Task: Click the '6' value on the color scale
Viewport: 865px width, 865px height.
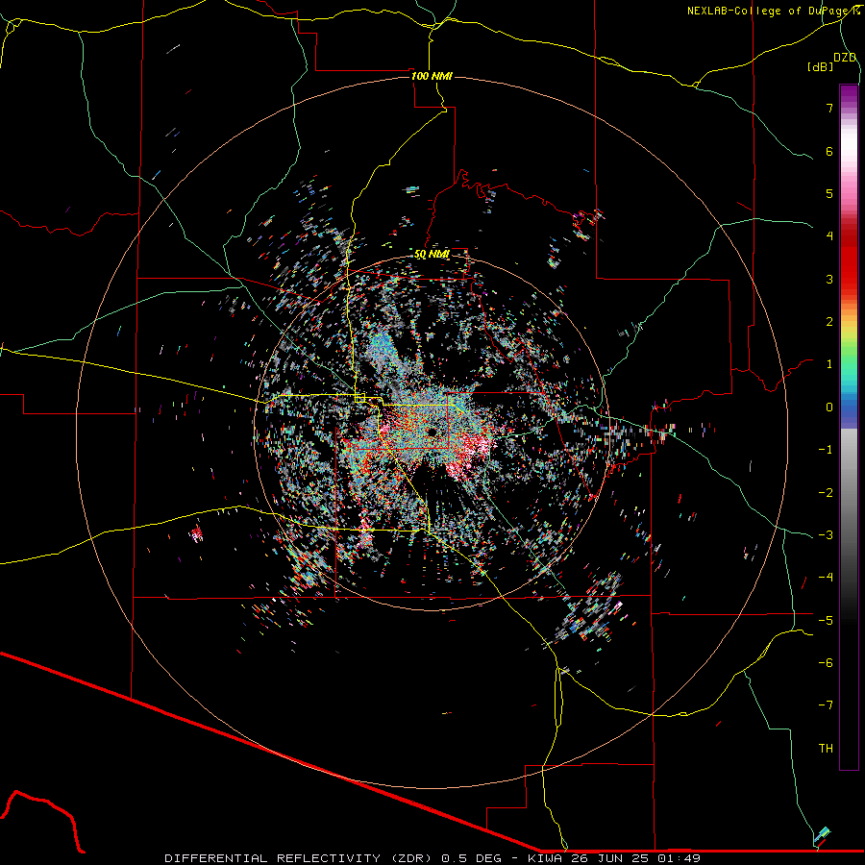Action: [829, 151]
